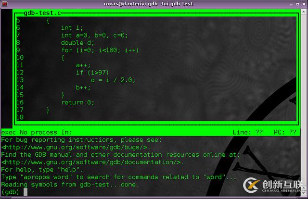Click line number 10 in the gutter
Image resolution: width=308 pixels, height=199 pixels.
20,58
